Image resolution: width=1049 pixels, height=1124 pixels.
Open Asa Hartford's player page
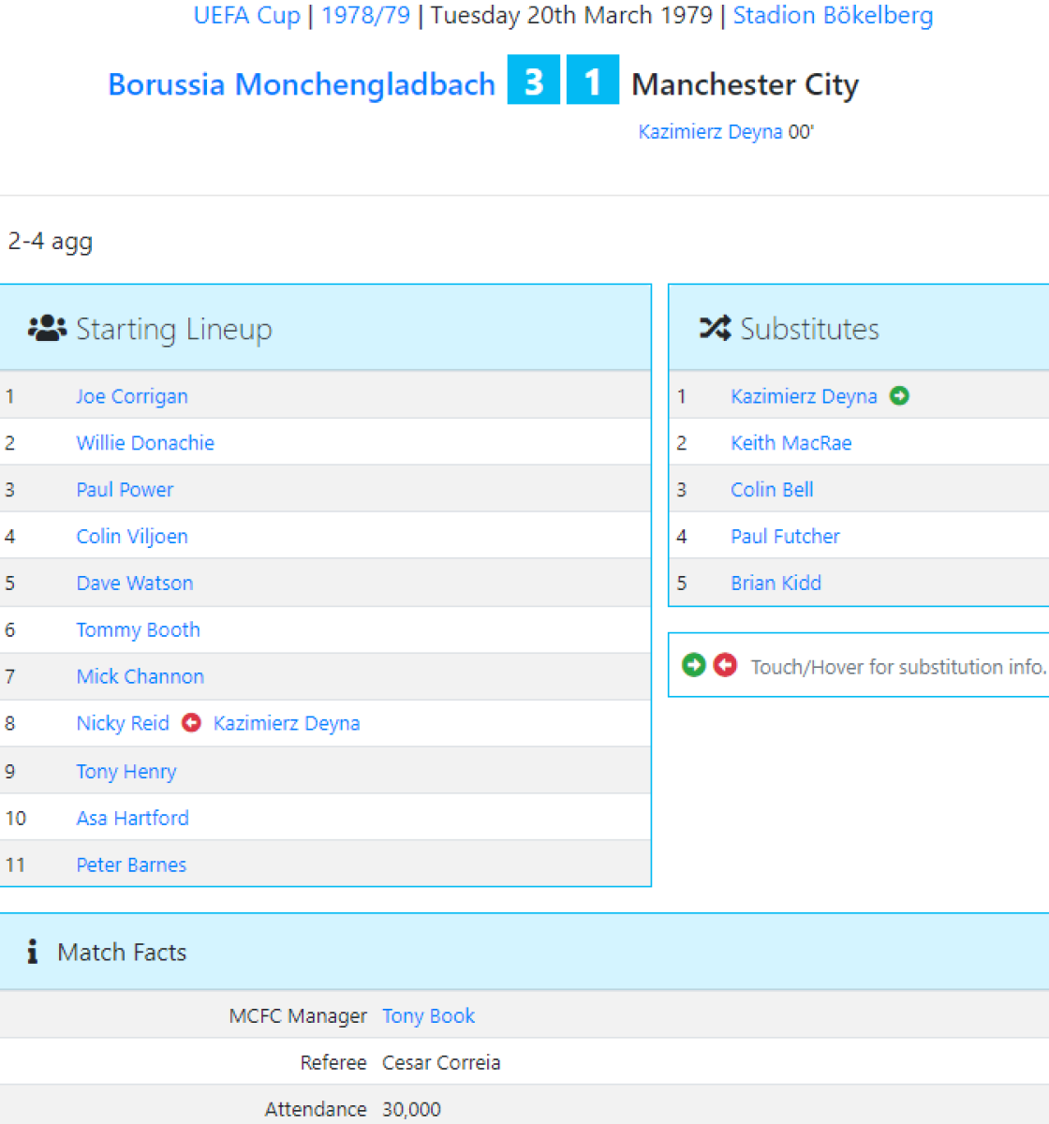click(x=132, y=819)
